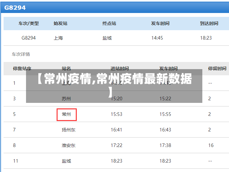Click the top 发车时间 header in the summary table
This screenshot has width=229, height=172.
[160, 23]
